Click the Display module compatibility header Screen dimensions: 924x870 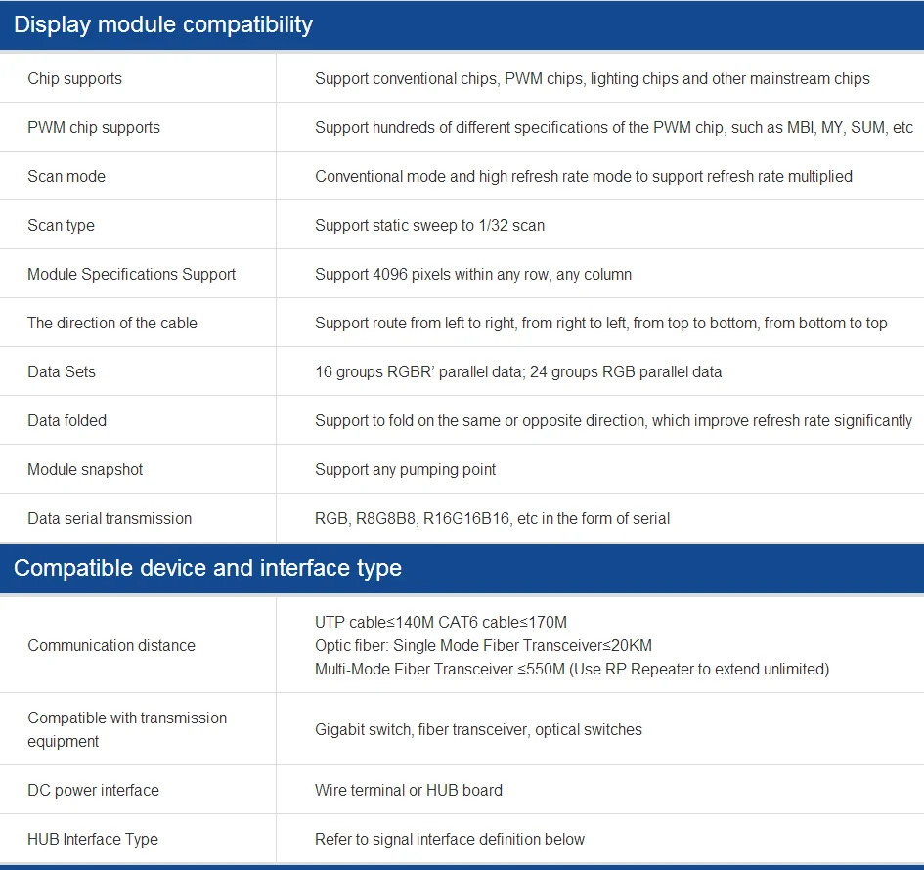[163, 25]
